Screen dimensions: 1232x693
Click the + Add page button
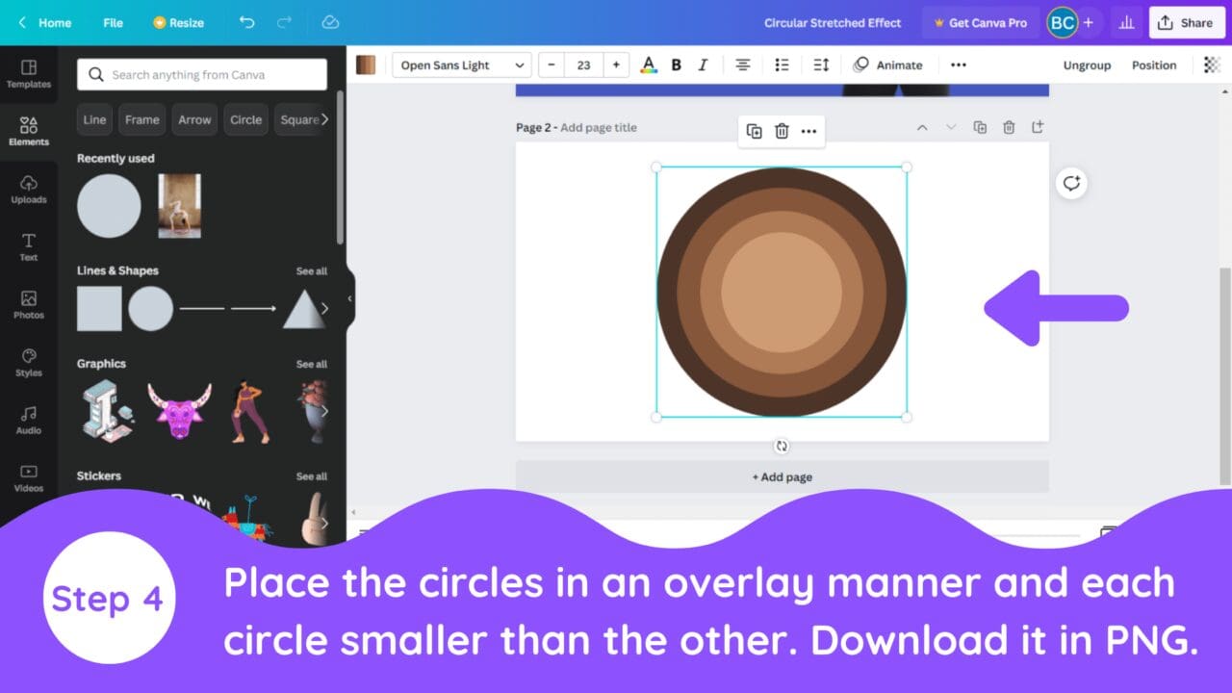click(x=782, y=476)
